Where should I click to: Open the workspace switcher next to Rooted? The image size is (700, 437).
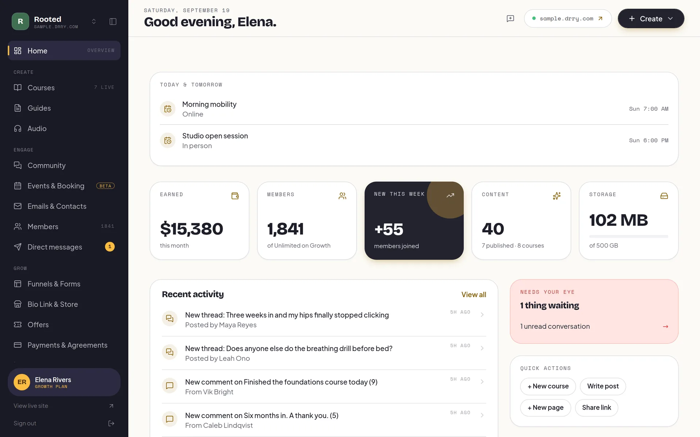(94, 21)
